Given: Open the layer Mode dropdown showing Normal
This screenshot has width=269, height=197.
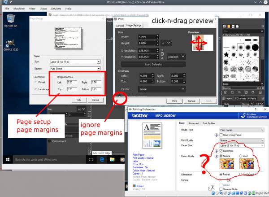Looking at the screenshot, I should (x=247, y=104).
